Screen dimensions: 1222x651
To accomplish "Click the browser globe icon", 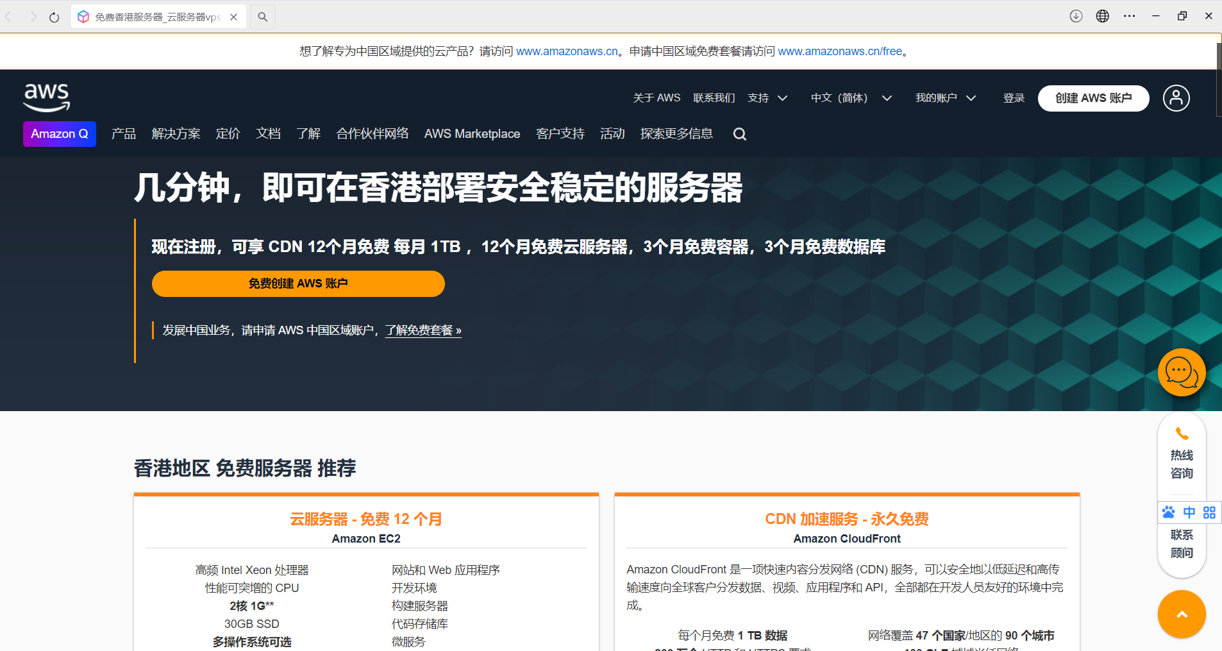I will click(1103, 16).
